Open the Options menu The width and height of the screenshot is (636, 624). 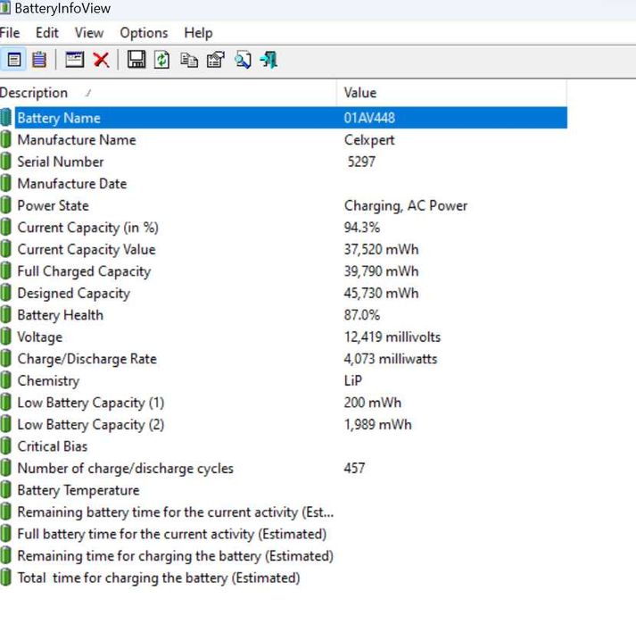144,32
